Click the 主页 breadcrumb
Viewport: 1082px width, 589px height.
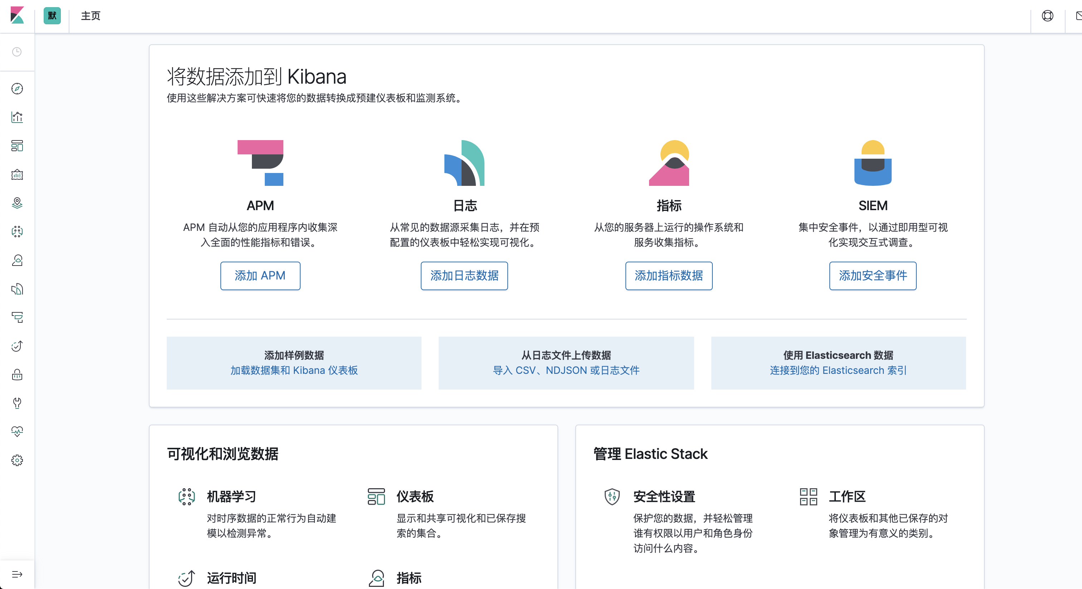point(91,16)
